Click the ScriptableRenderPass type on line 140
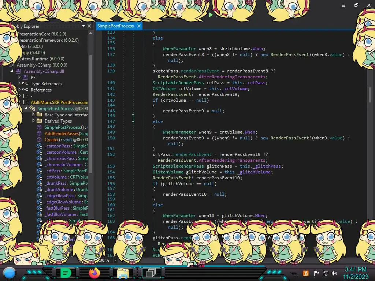375x281 pixels. point(178,83)
